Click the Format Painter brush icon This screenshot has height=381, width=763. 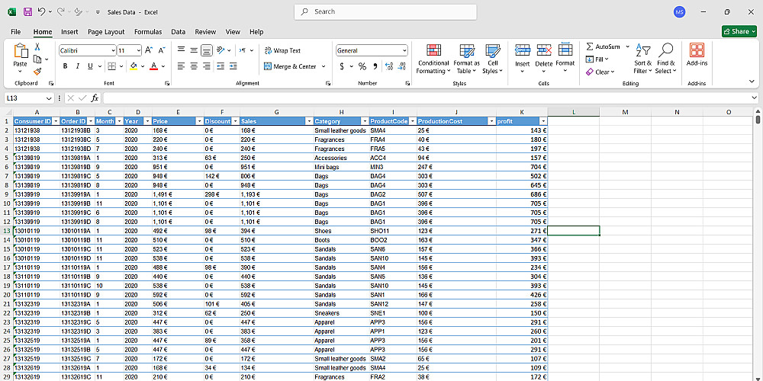point(37,72)
